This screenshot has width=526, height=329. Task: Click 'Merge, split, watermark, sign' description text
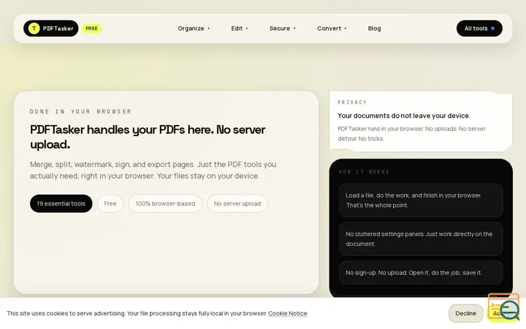(x=153, y=170)
